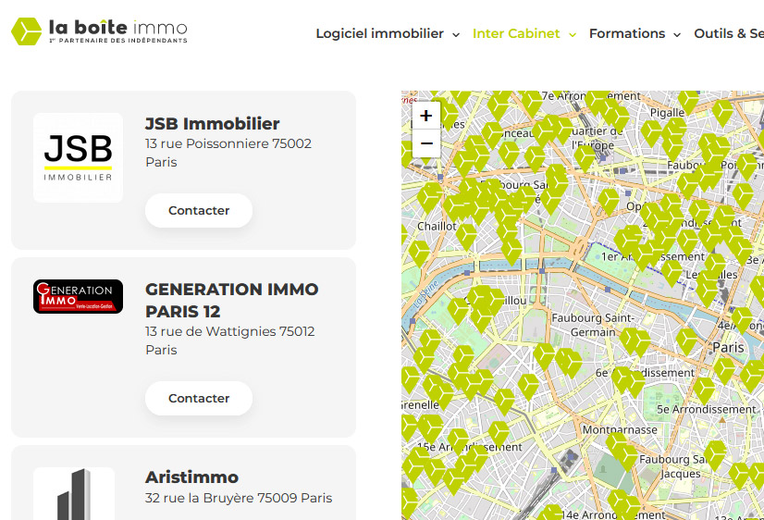Select the JSB Immobilier agency title
Screen dimensions: 764x520
click(x=213, y=124)
